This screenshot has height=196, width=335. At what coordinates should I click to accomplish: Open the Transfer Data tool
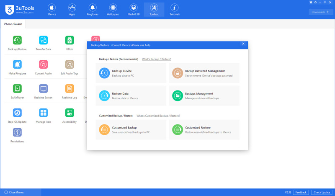click(x=44, y=40)
